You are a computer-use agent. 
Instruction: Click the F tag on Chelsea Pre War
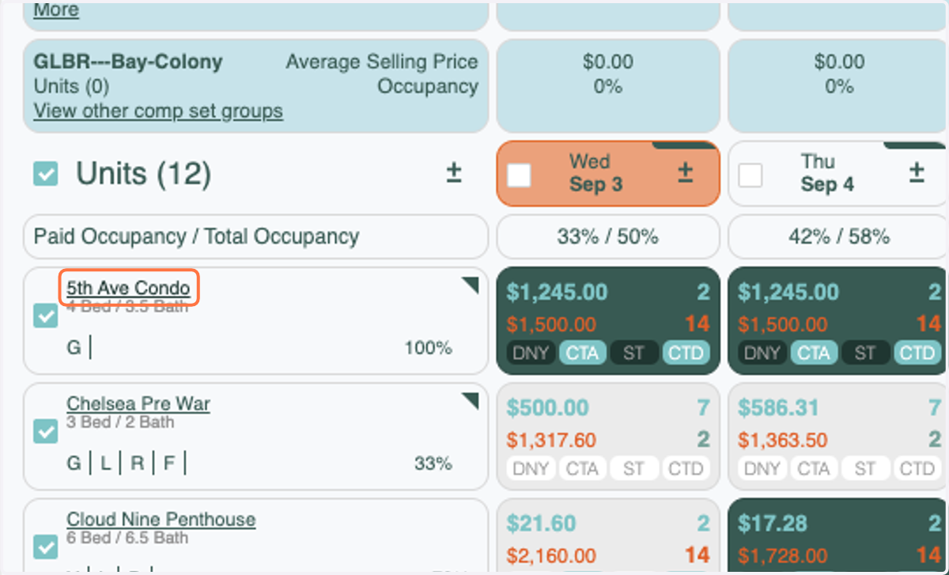coord(168,463)
